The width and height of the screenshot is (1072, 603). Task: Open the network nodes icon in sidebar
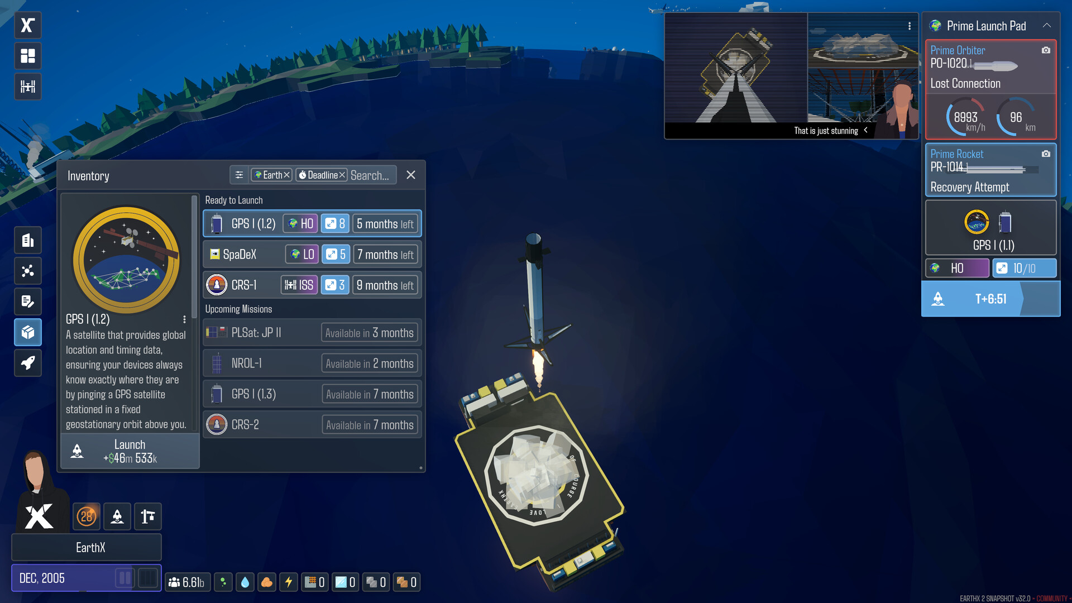27,271
